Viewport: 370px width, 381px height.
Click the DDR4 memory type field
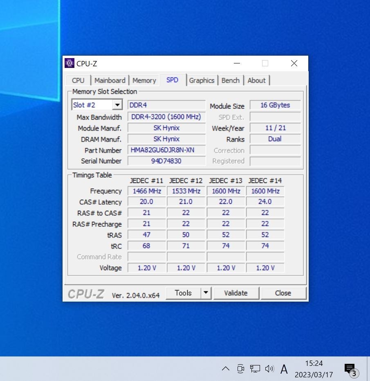click(166, 105)
